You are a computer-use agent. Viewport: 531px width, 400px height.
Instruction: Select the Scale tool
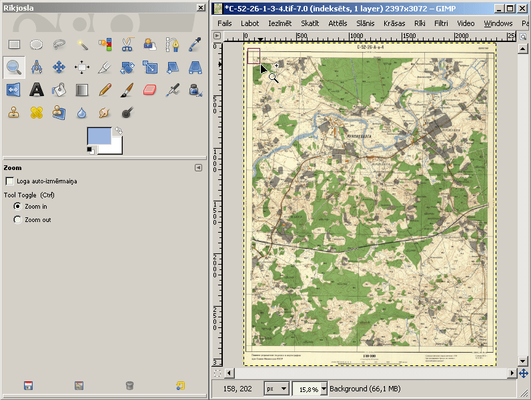149,67
